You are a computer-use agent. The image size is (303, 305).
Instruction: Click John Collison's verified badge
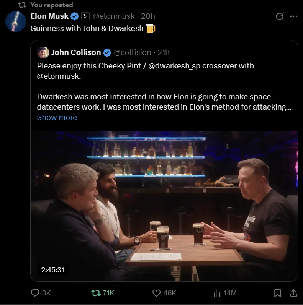tap(108, 52)
